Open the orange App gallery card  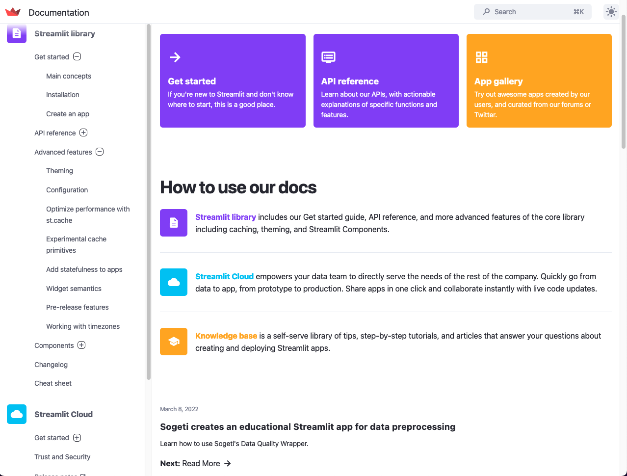click(x=539, y=80)
